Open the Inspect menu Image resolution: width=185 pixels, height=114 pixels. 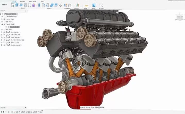86,8
